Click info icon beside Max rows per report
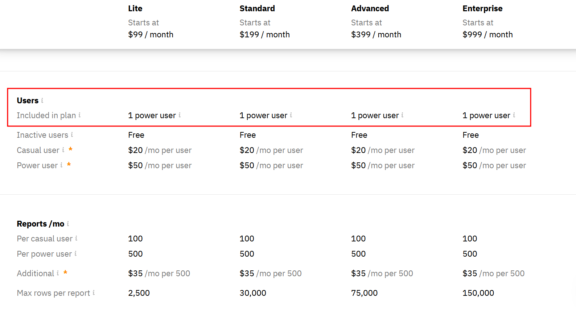The image size is (576, 315). (94, 293)
